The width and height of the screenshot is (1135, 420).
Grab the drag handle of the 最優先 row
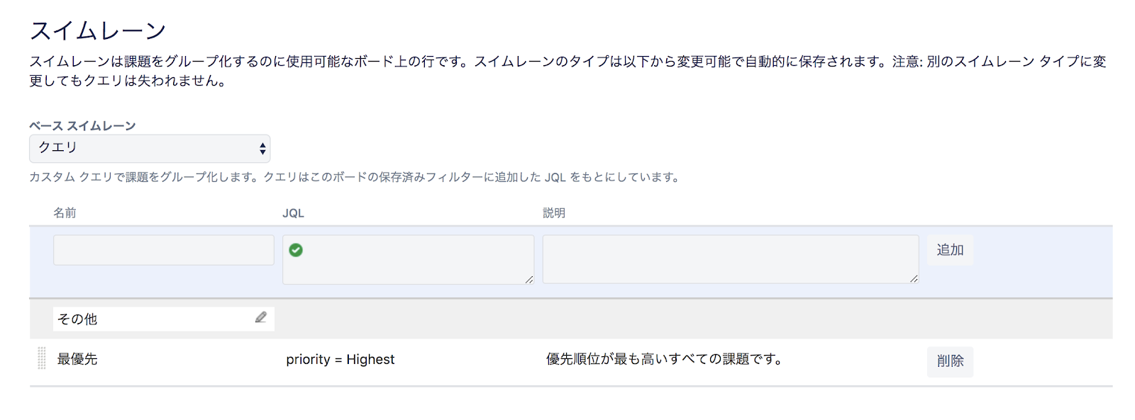pos(41,358)
